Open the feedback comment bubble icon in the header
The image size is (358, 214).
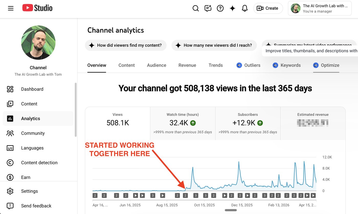[208, 8]
